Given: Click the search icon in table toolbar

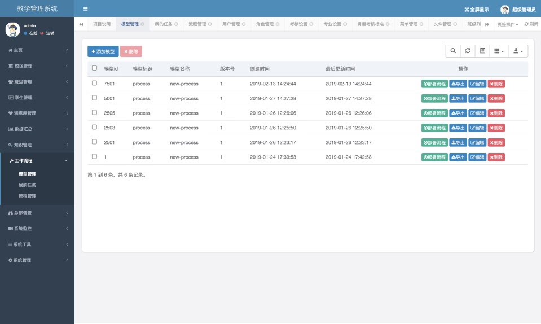Looking at the screenshot, I should tap(453, 51).
